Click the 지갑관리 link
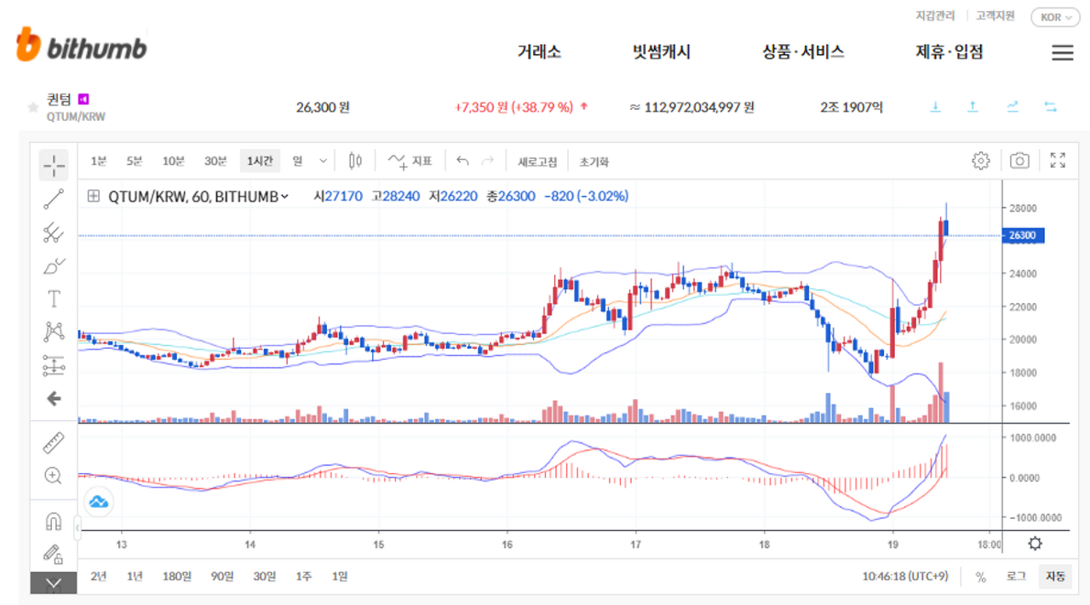This screenshot has width=1090, height=605. coord(935,16)
